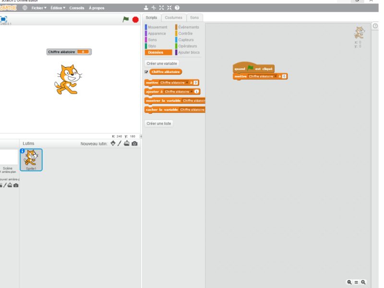The width and height of the screenshot is (384, 288).
Task: Click the Scratch logo in the menu bar
Action: [8, 8]
